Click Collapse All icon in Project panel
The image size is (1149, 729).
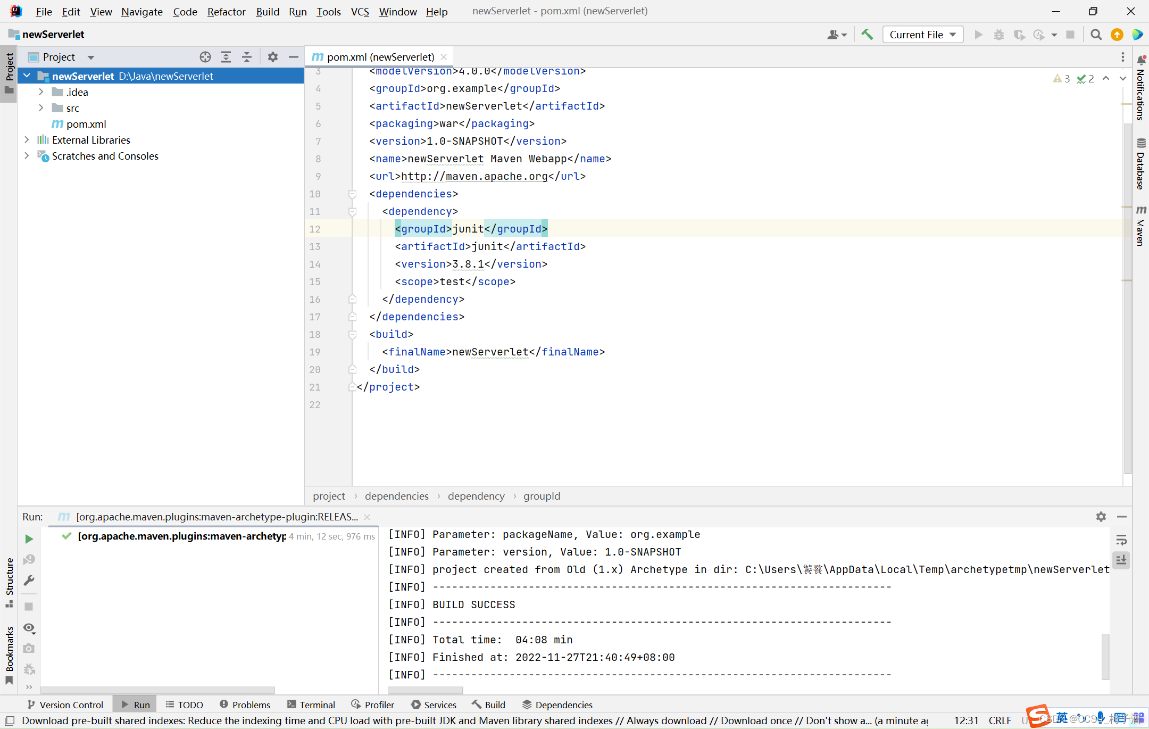[x=247, y=57]
